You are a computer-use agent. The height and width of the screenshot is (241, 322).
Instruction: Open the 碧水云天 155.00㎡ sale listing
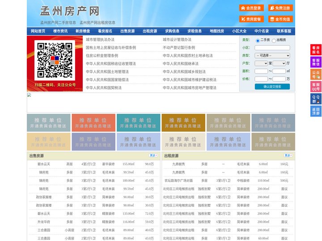point(93,164)
